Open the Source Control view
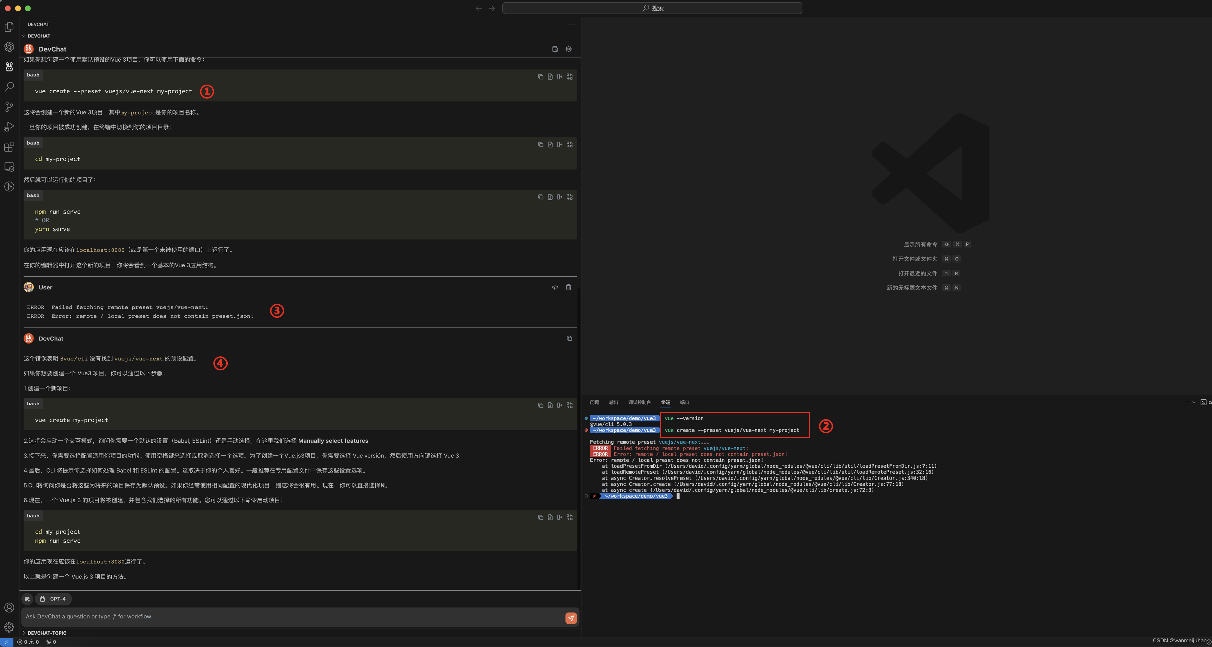Screen dimensions: 1212x647 pos(9,107)
